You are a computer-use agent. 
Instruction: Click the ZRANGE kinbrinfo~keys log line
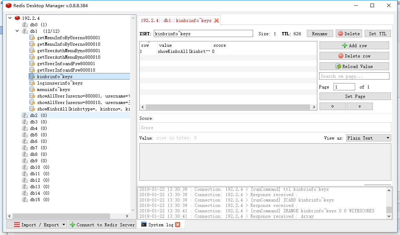pyautogui.click(x=257, y=211)
